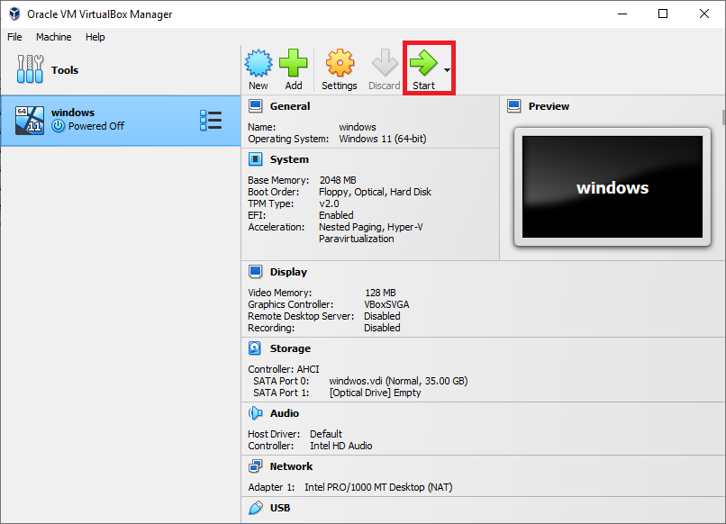
Task: Select the windows VM in the list
Action: (121, 121)
